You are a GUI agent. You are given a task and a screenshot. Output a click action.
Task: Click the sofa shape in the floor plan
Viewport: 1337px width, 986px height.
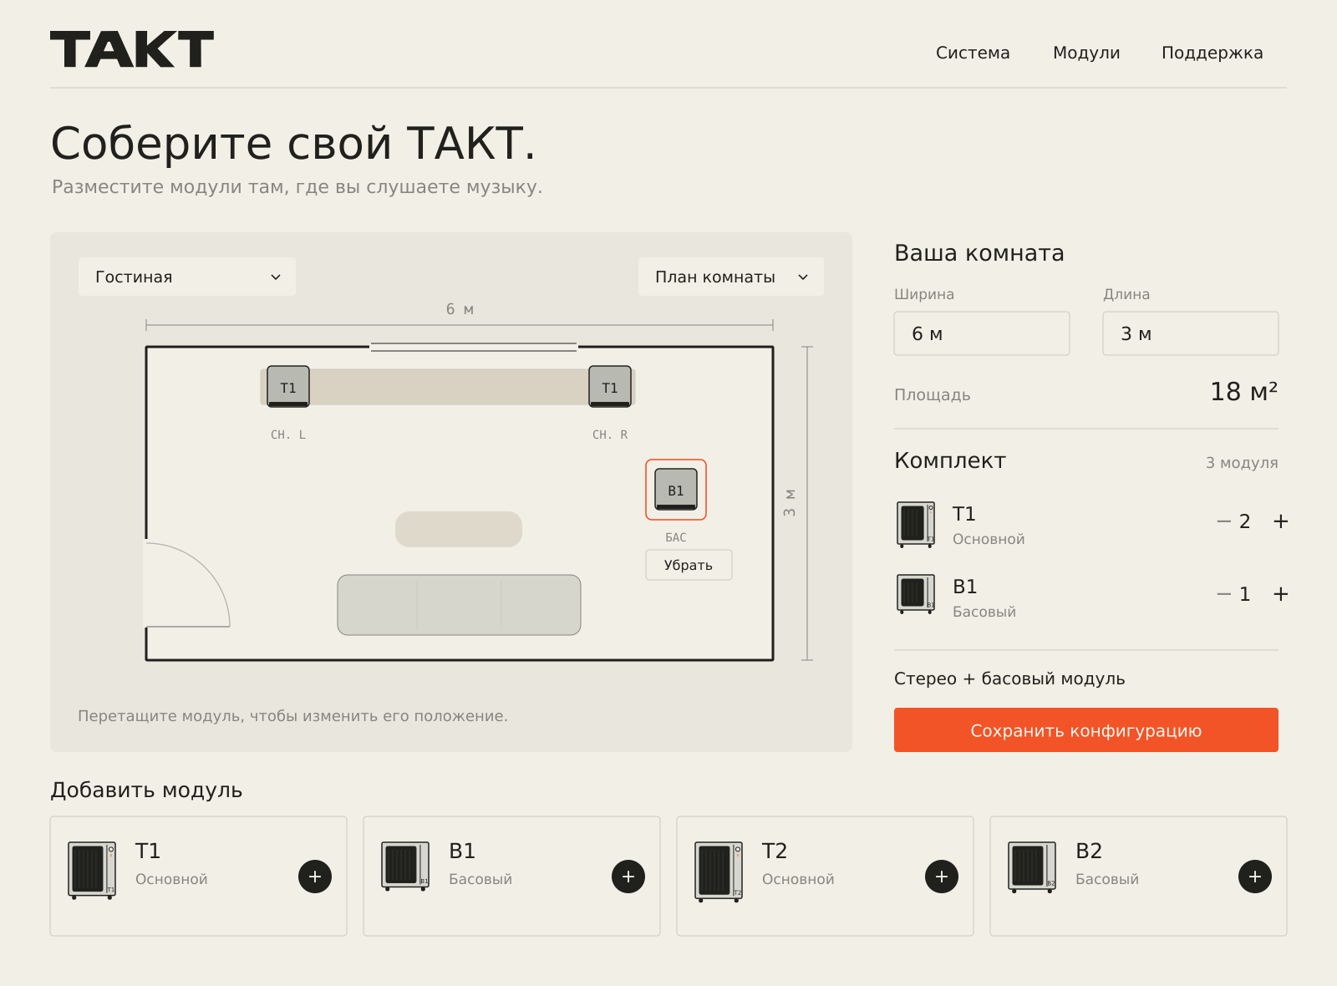pyautogui.click(x=459, y=605)
